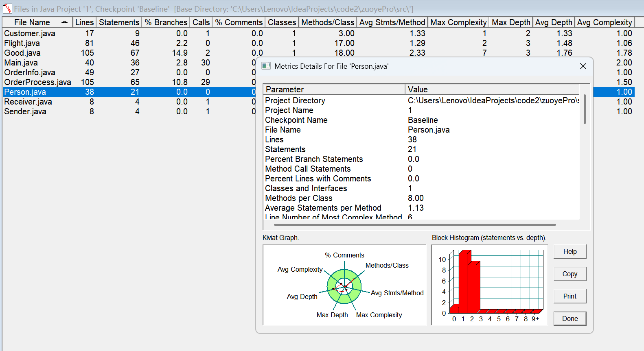Sort by Statements column header
Screen dimensions: 644x351
pyautogui.click(x=119, y=22)
